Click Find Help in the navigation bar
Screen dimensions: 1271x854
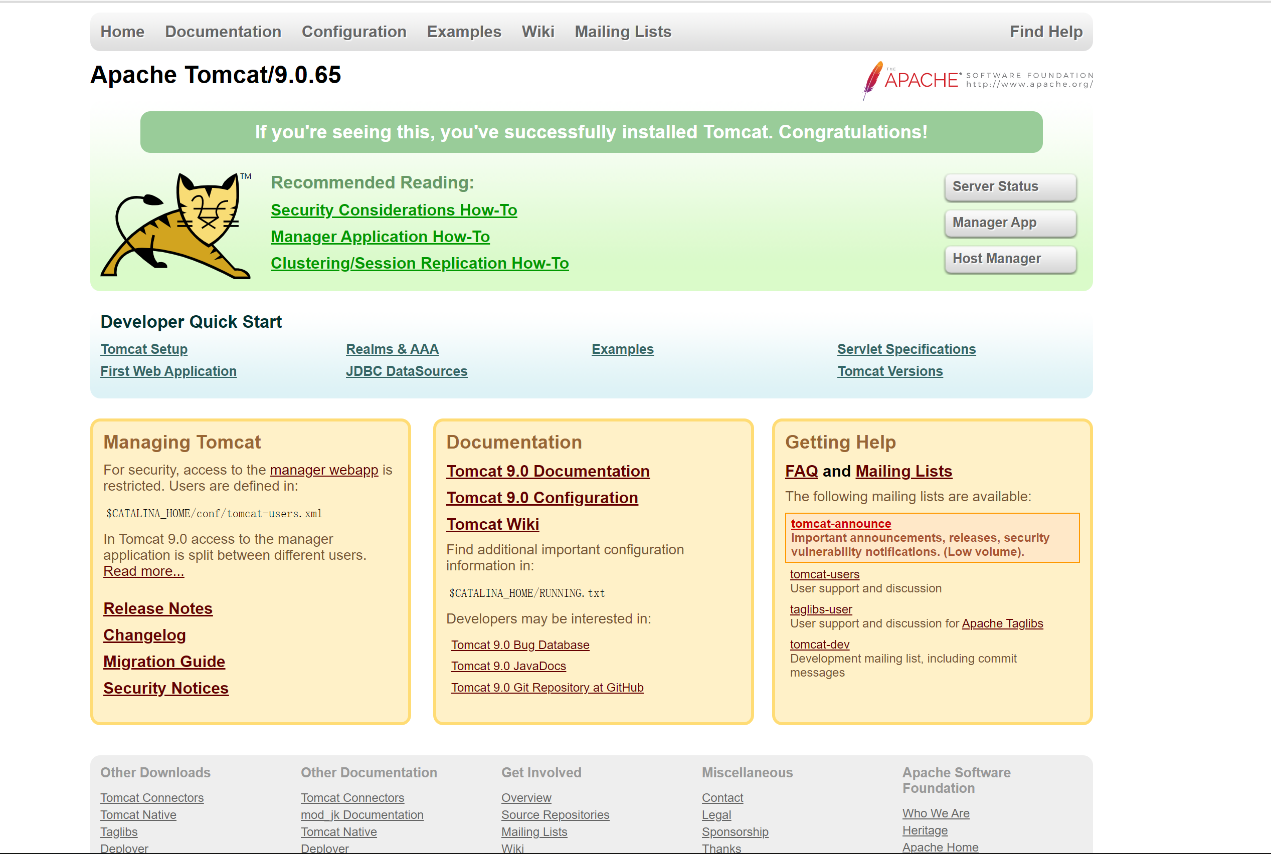(1046, 32)
